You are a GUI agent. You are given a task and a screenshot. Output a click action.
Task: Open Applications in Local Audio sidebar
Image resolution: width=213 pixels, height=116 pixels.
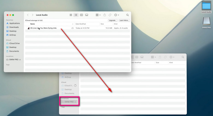[13, 23]
